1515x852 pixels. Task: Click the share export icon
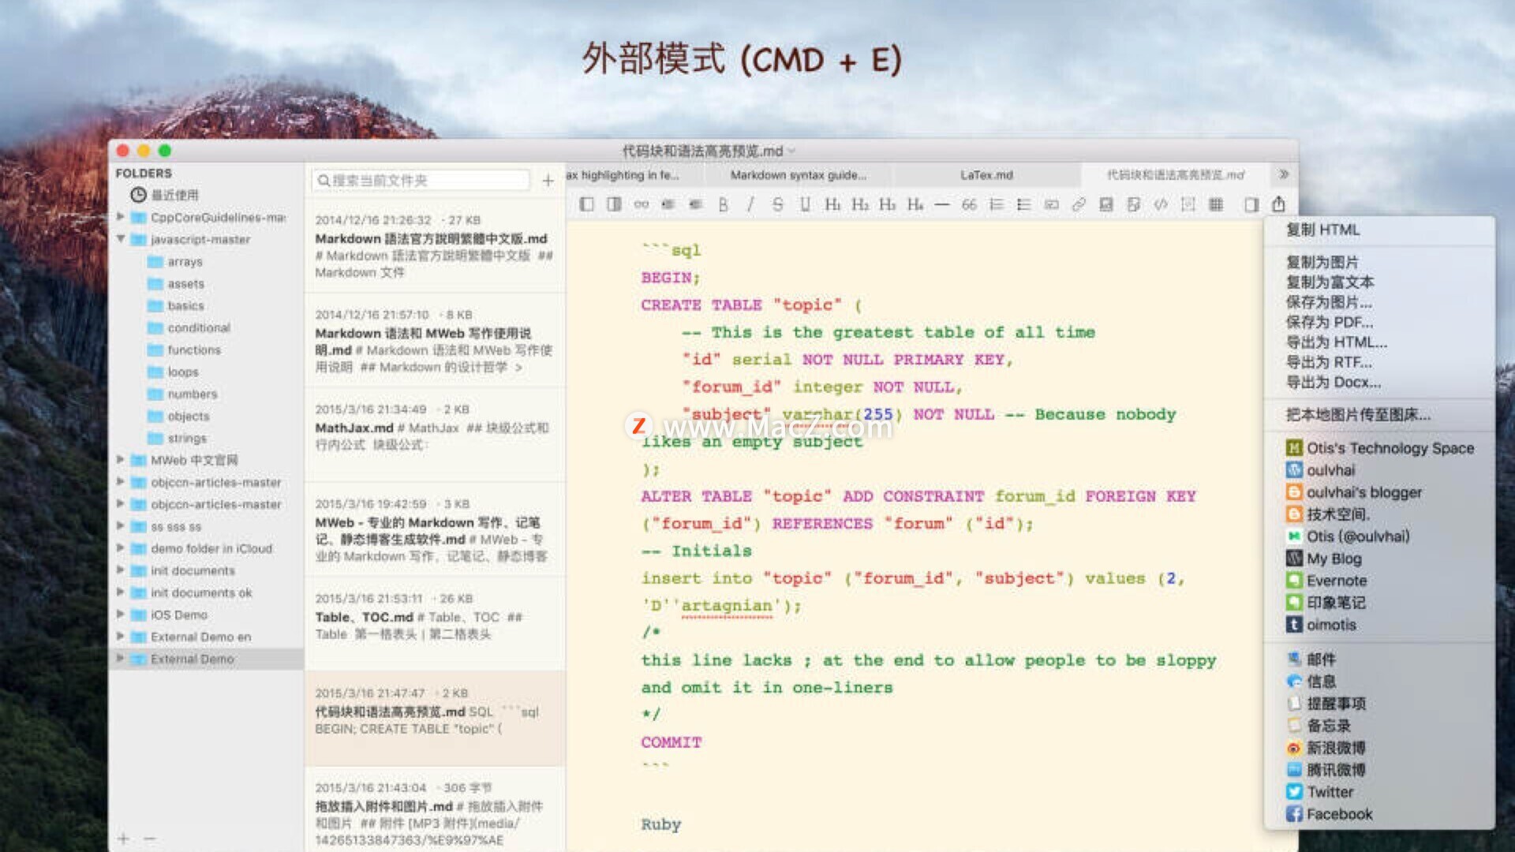tap(1278, 204)
